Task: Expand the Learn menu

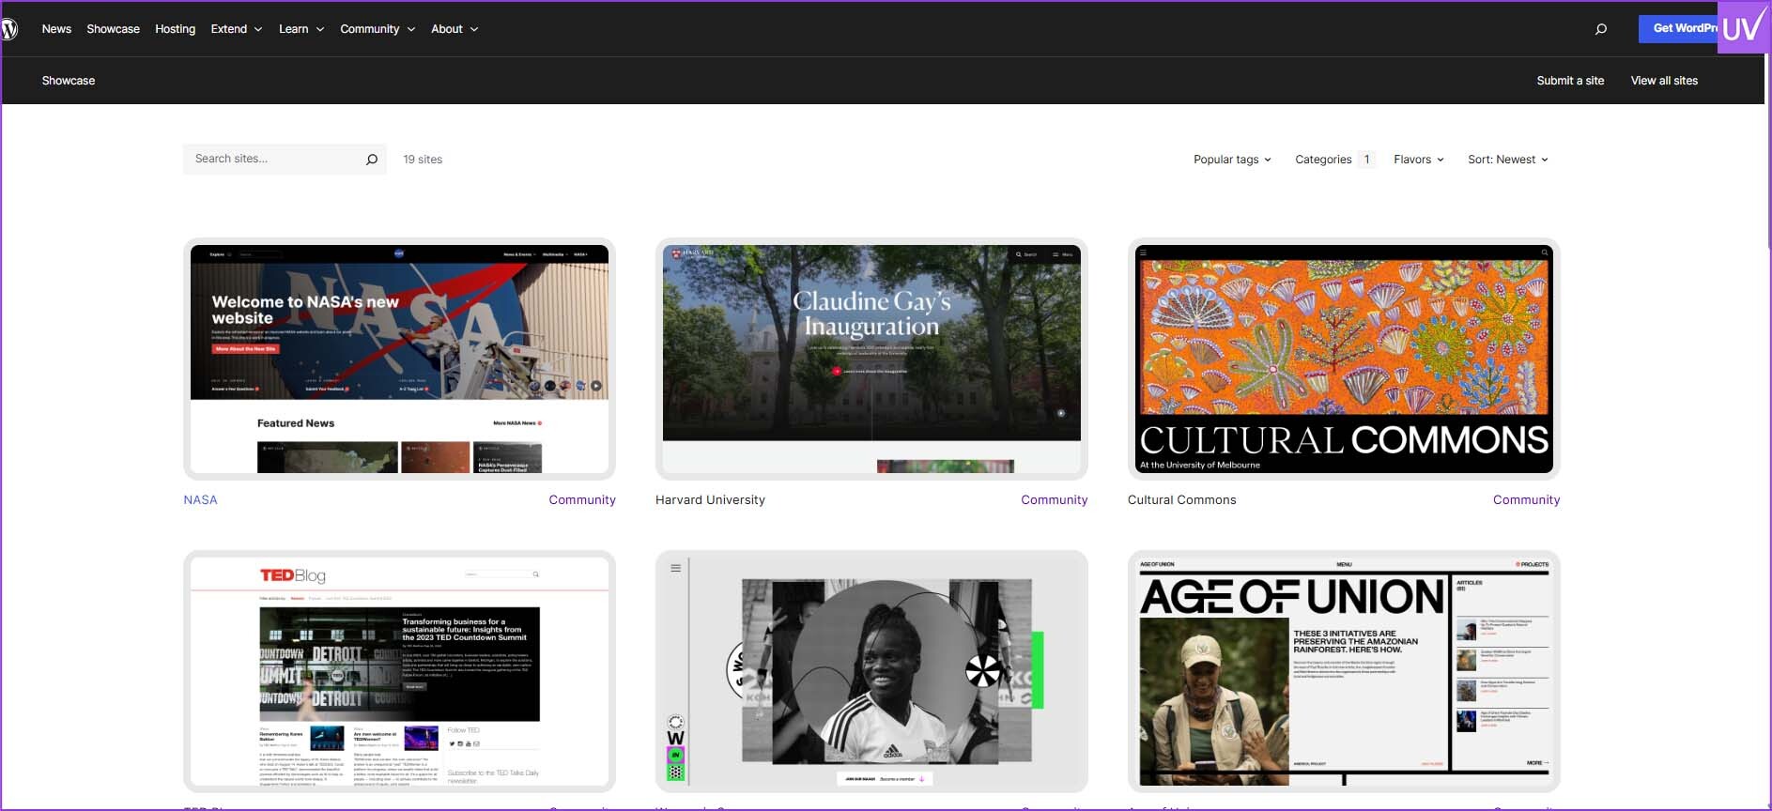Action: pyautogui.click(x=301, y=29)
